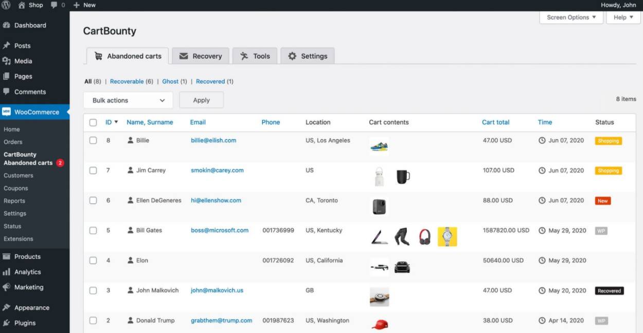Filter by Ghost carts link
Screen dimensions: 643x333
[170, 81]
